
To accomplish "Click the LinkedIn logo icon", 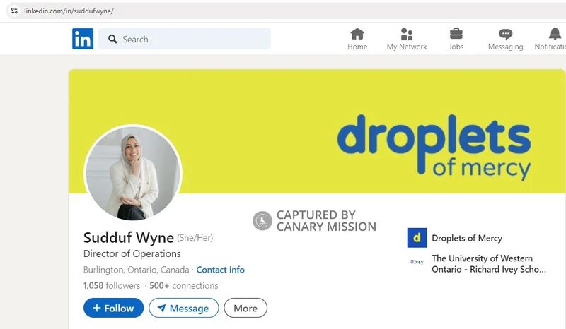I will coord(83,39).
